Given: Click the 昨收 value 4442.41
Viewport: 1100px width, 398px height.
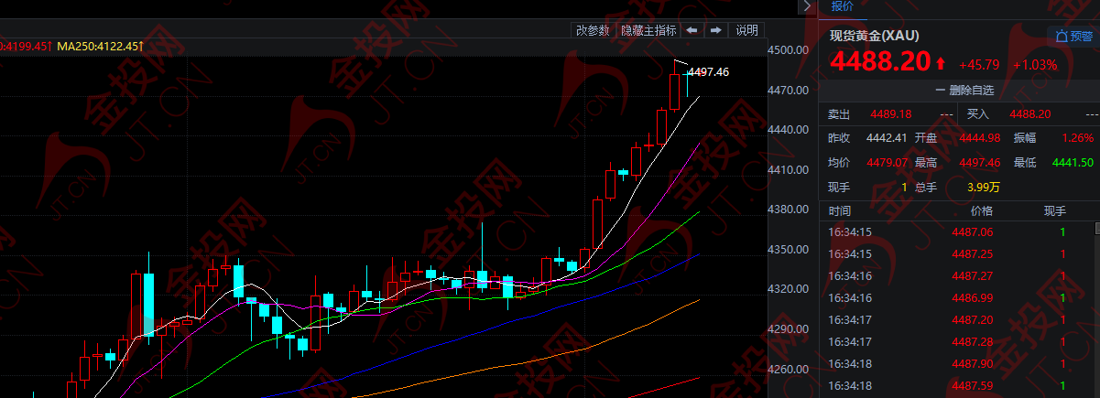Looking at the screenshot, I should click(x=886, y=138).
